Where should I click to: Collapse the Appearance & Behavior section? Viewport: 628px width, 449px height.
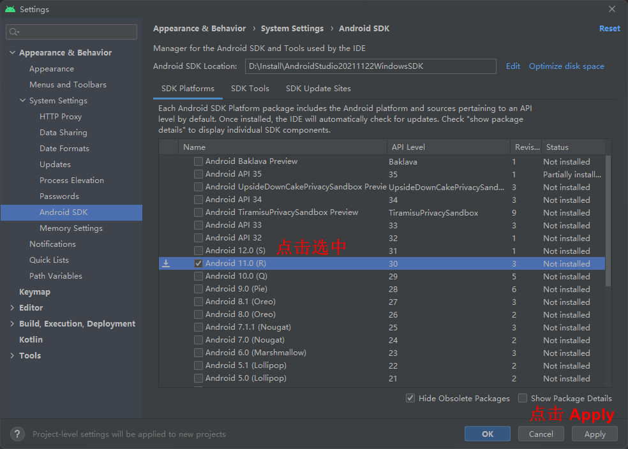(x=12, y=52)
